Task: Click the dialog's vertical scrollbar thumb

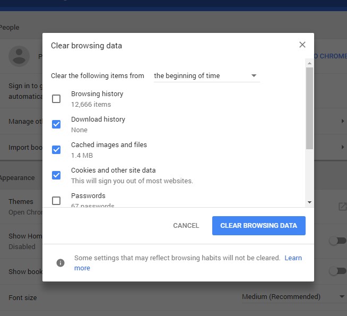Action: click(309, 106)
